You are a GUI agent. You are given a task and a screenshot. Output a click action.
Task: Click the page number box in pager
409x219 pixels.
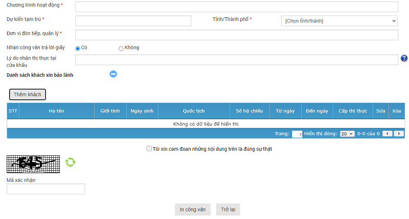[x=297, y=134]
